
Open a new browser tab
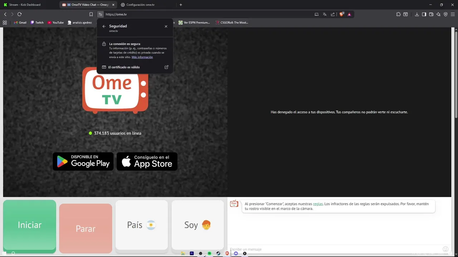coord(181,5)
